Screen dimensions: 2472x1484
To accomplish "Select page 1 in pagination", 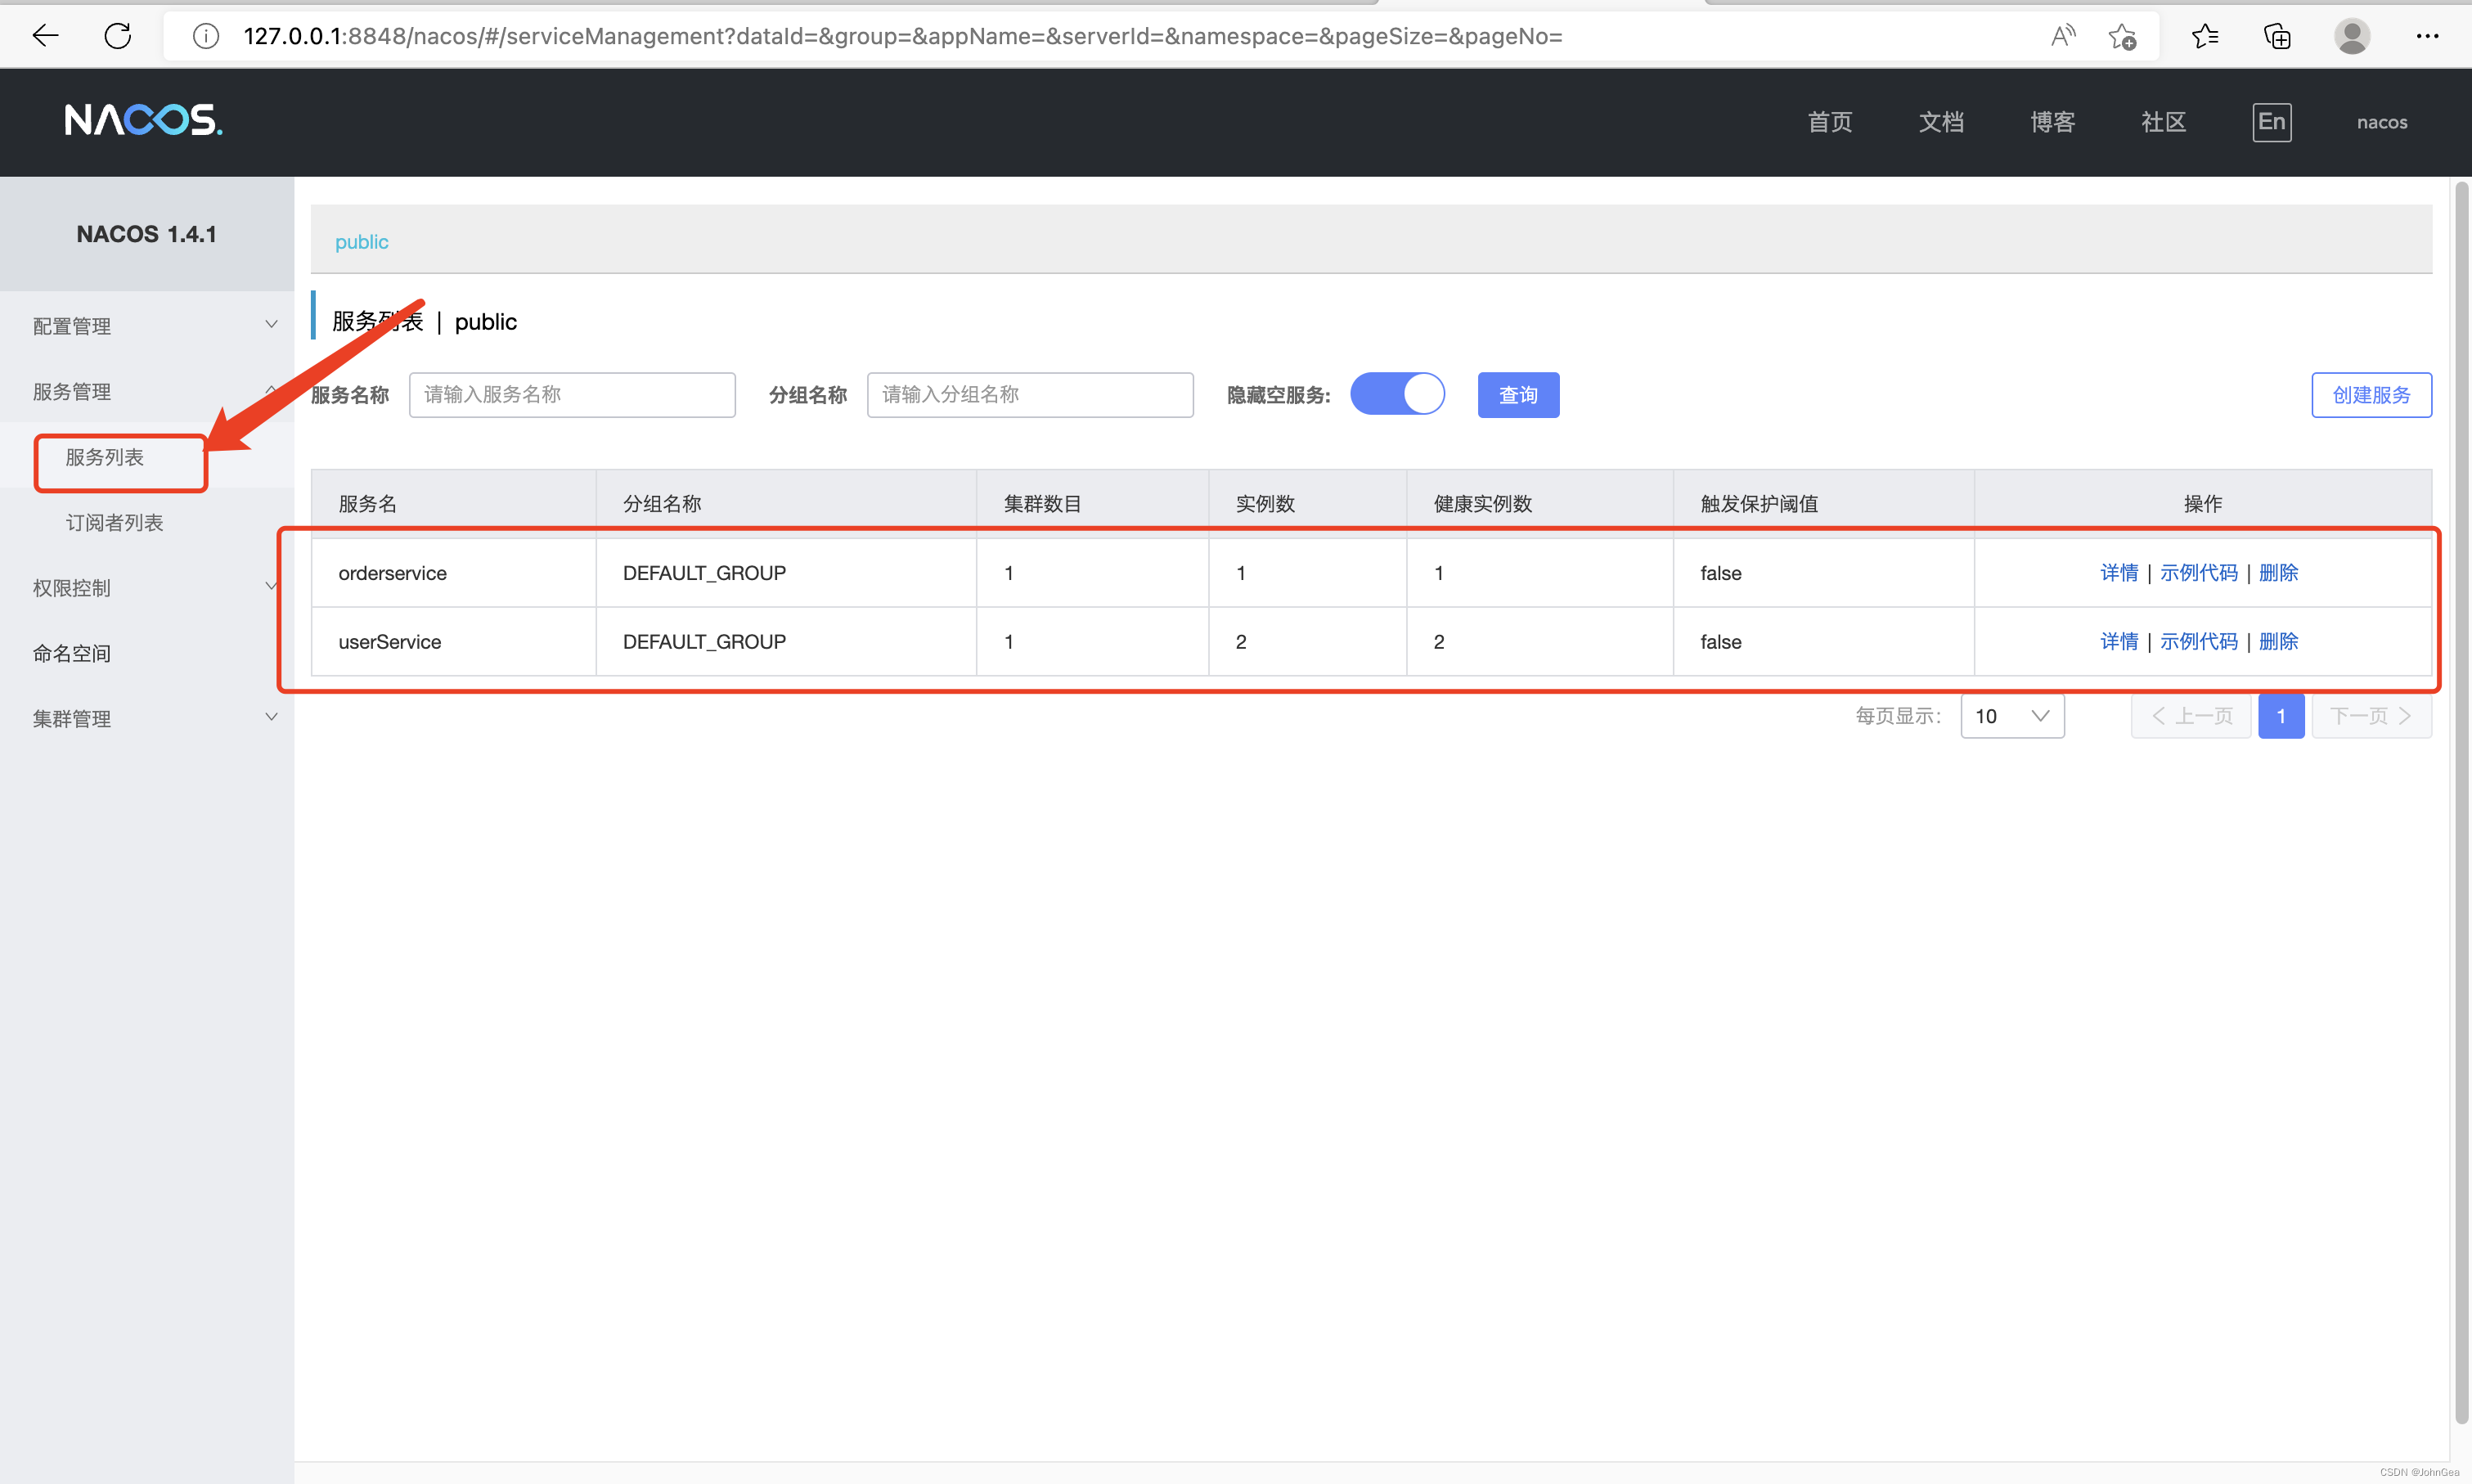I will [x=2281, y=716].
